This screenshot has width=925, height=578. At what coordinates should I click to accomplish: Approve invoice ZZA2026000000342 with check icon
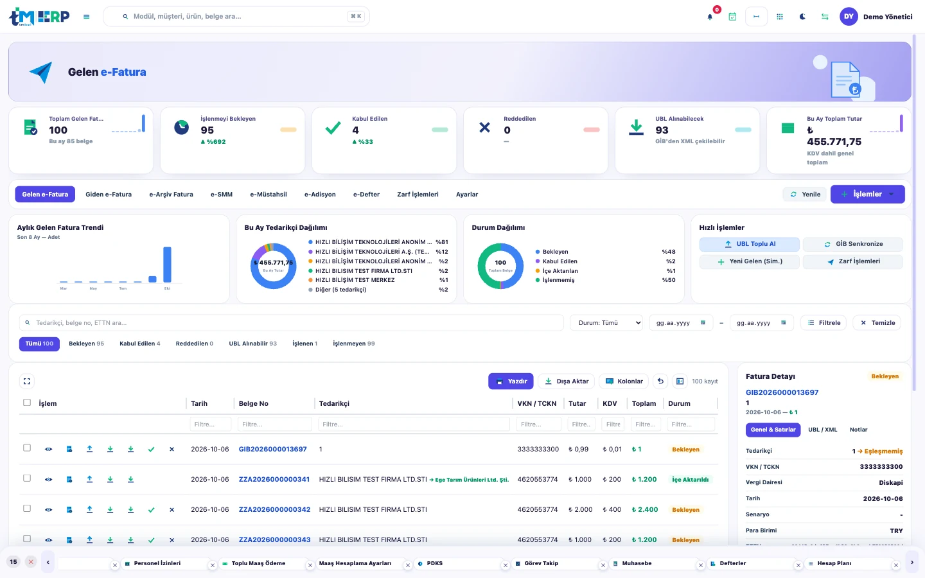point(151,509)
